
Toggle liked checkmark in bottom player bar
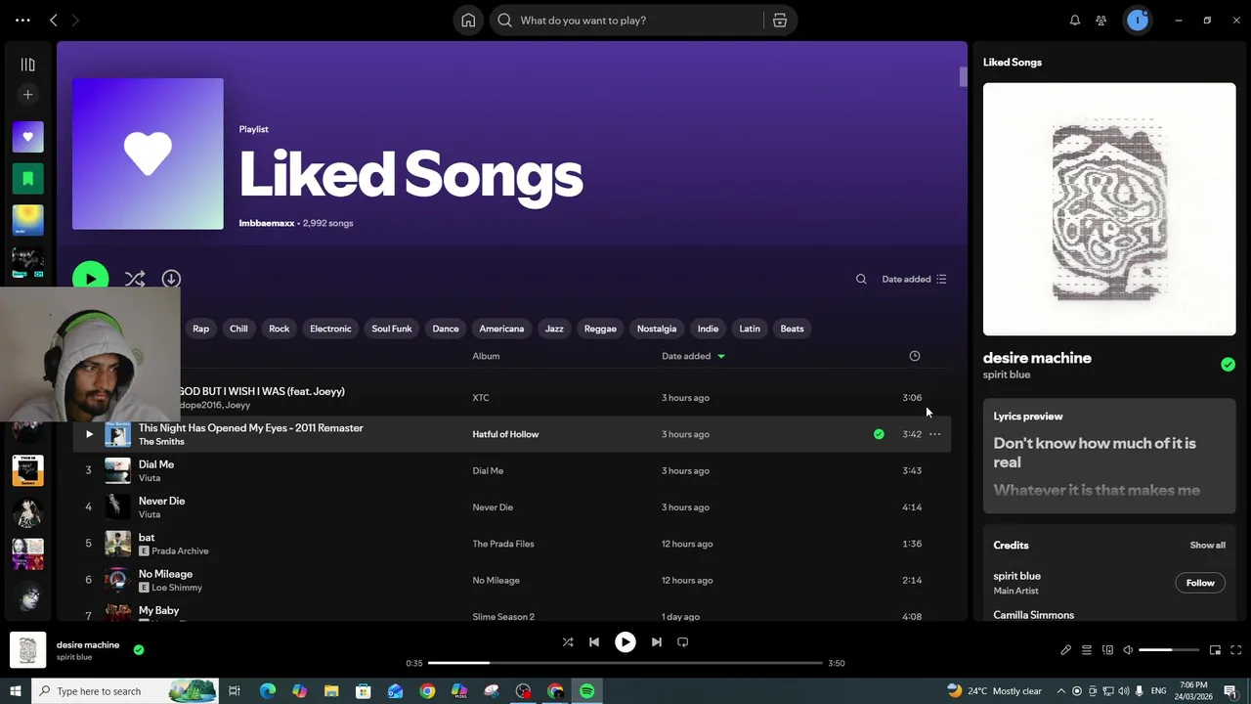(139, 649)
